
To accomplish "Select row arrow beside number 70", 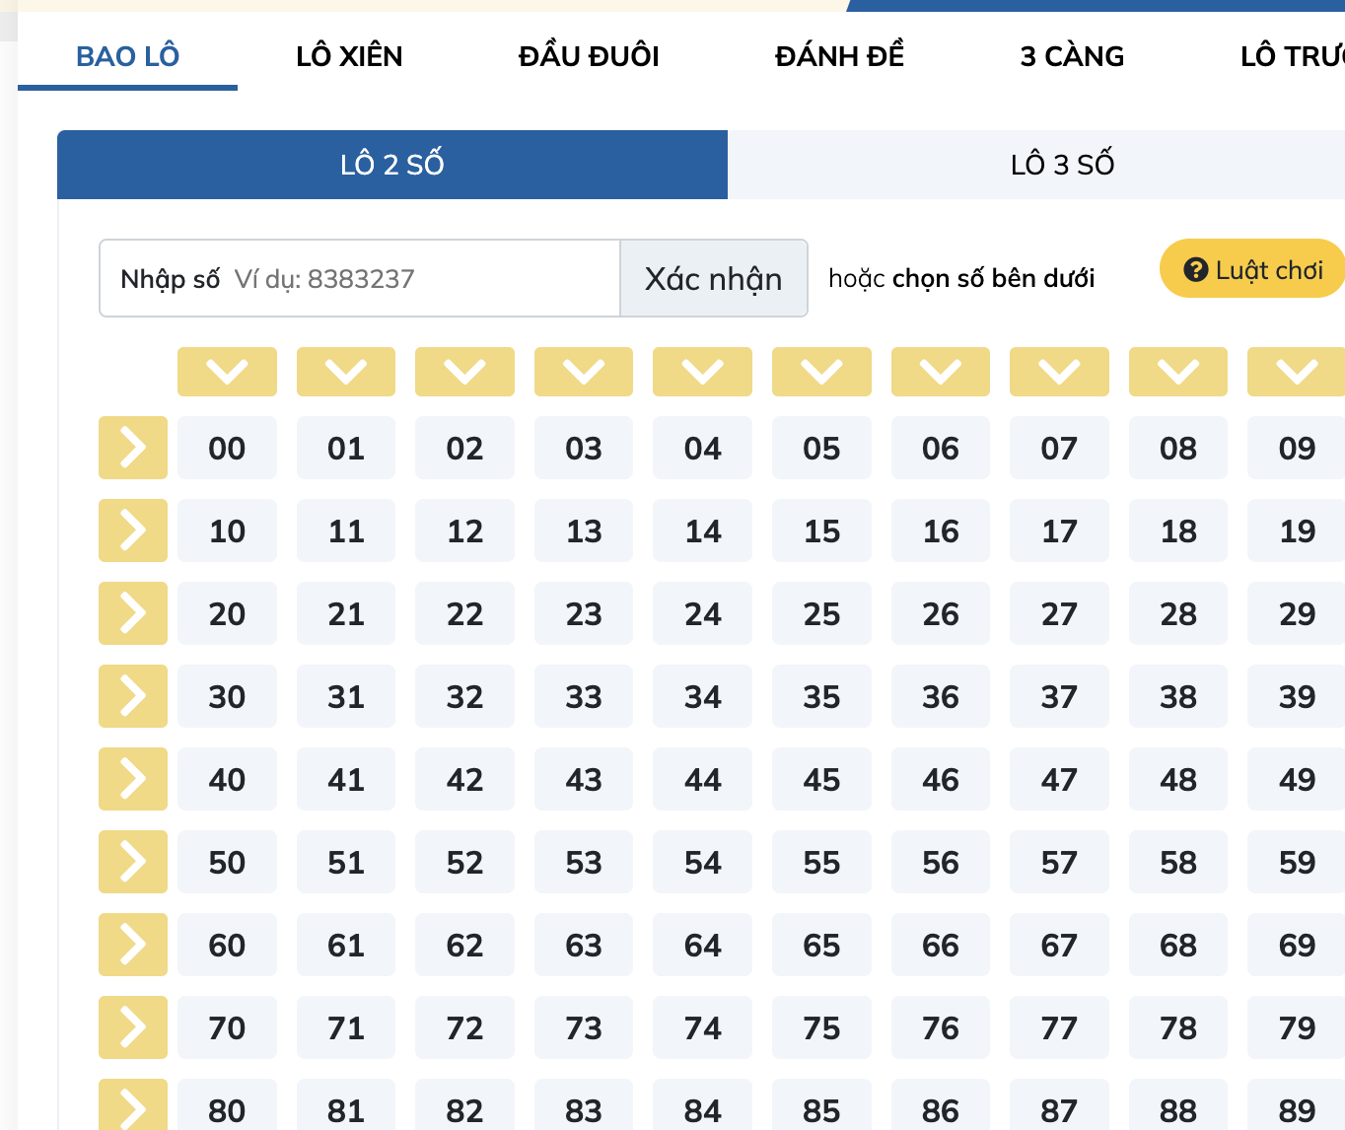I will [x=132, y=1027].
